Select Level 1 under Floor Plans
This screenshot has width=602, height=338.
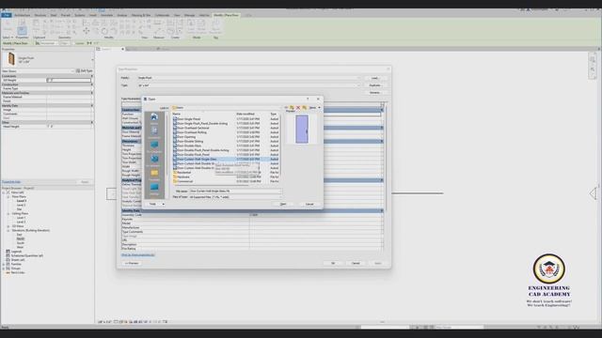21,201
